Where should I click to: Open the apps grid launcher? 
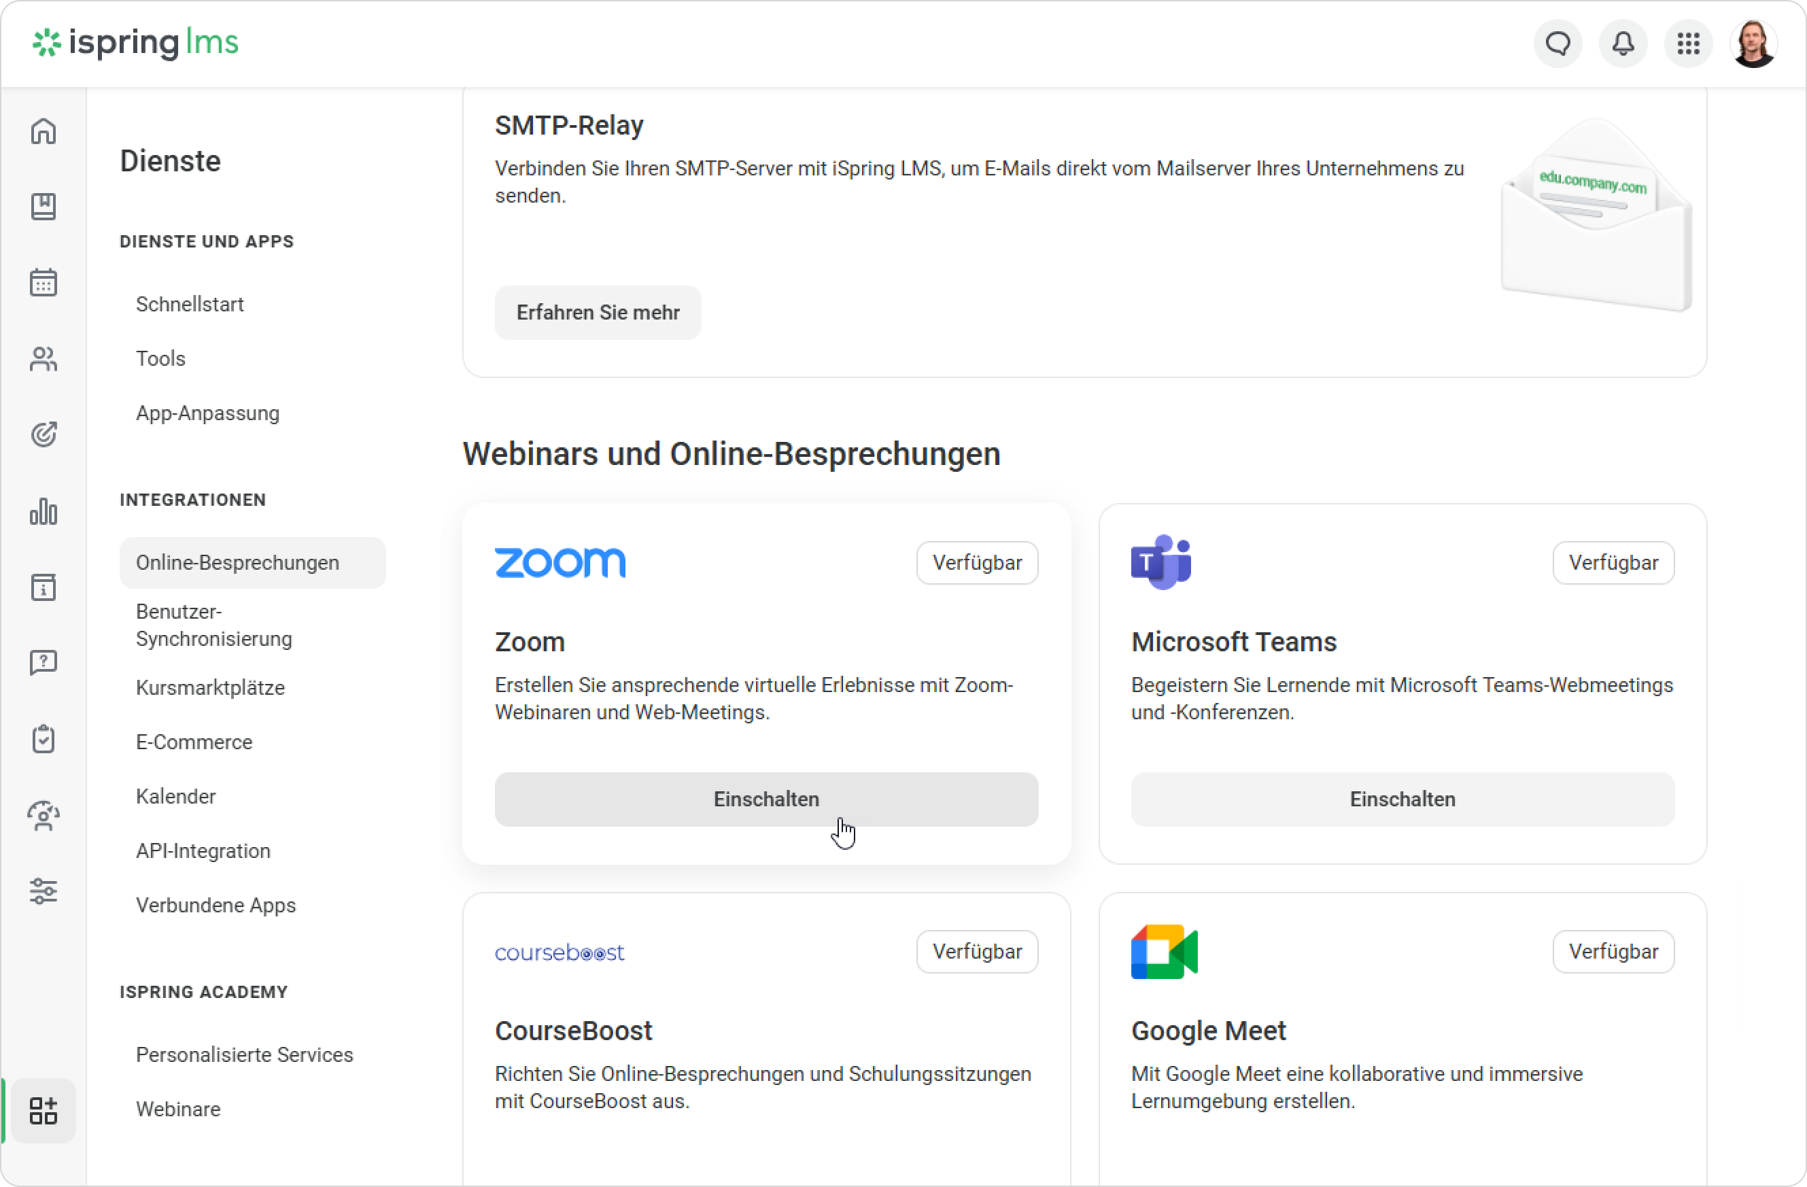pyautogui.click(x=1689, y=44)
